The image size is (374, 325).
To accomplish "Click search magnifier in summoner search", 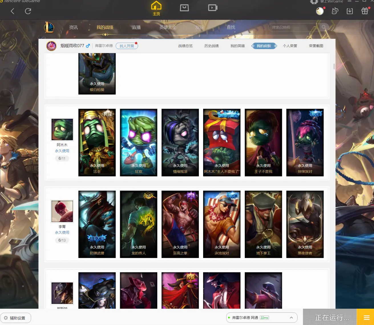I will (x=324, y=27).
